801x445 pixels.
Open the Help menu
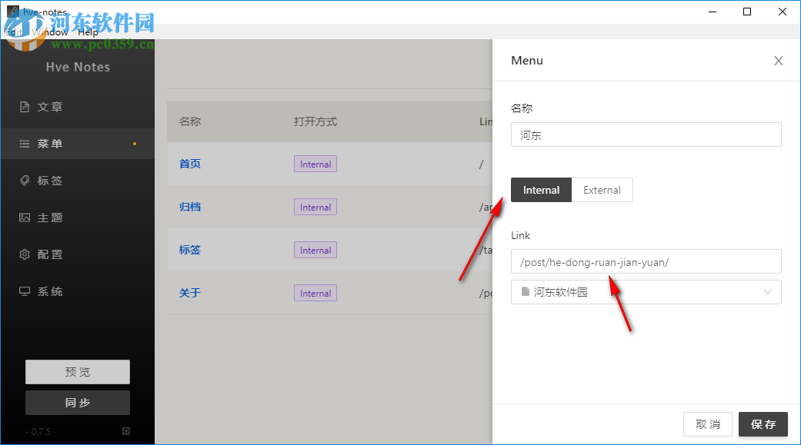point(88,32)
